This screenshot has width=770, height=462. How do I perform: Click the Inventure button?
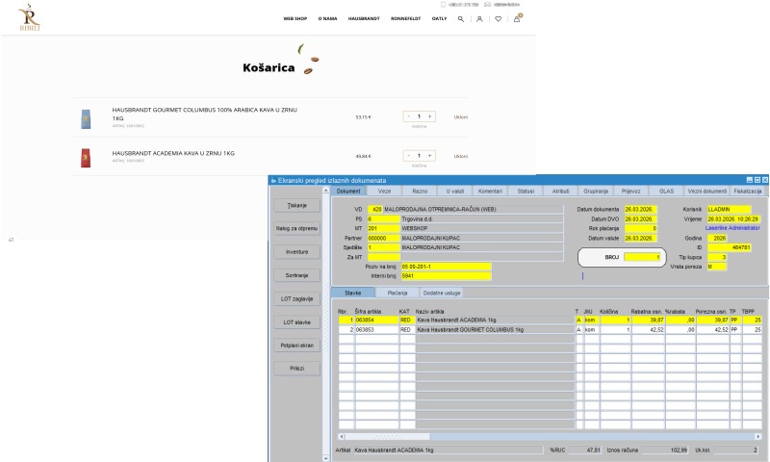[297, 252]
